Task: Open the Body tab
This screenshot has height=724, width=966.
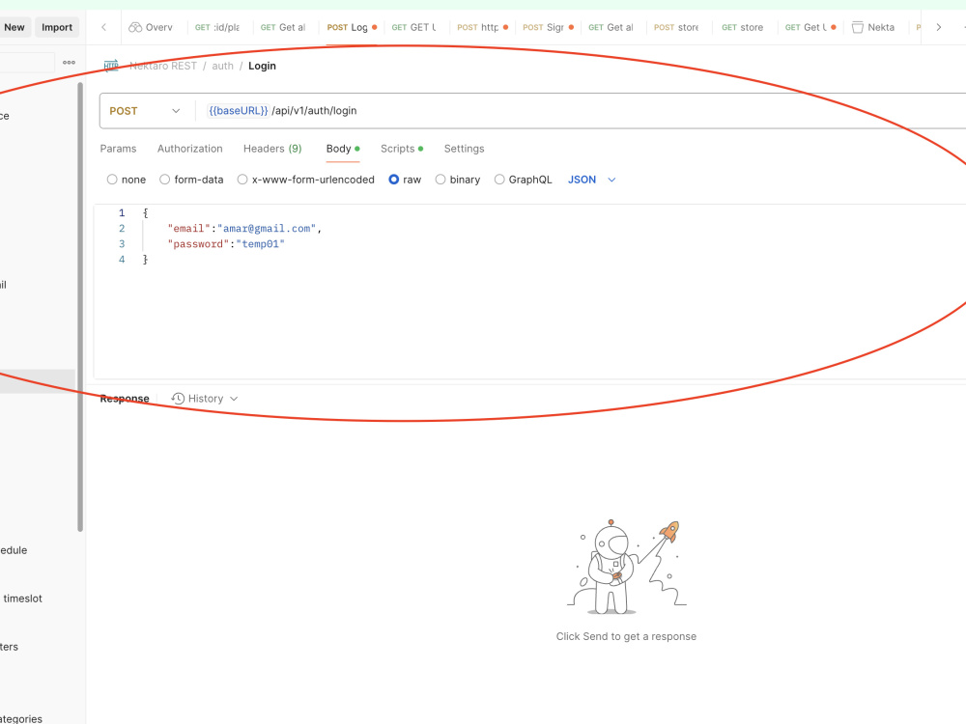Action: click(x=343, y=149)
